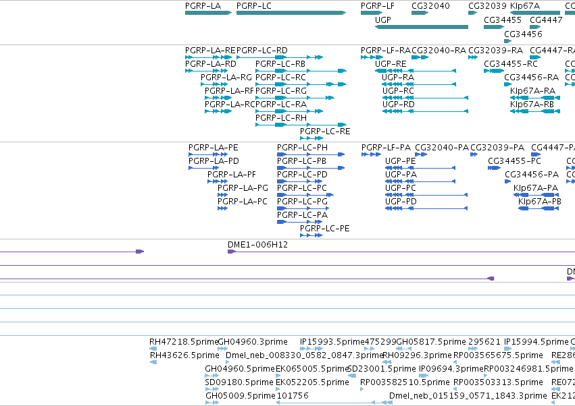Select protein PGRP-LA-PF
575x406 pixels.
coord(218,181)
